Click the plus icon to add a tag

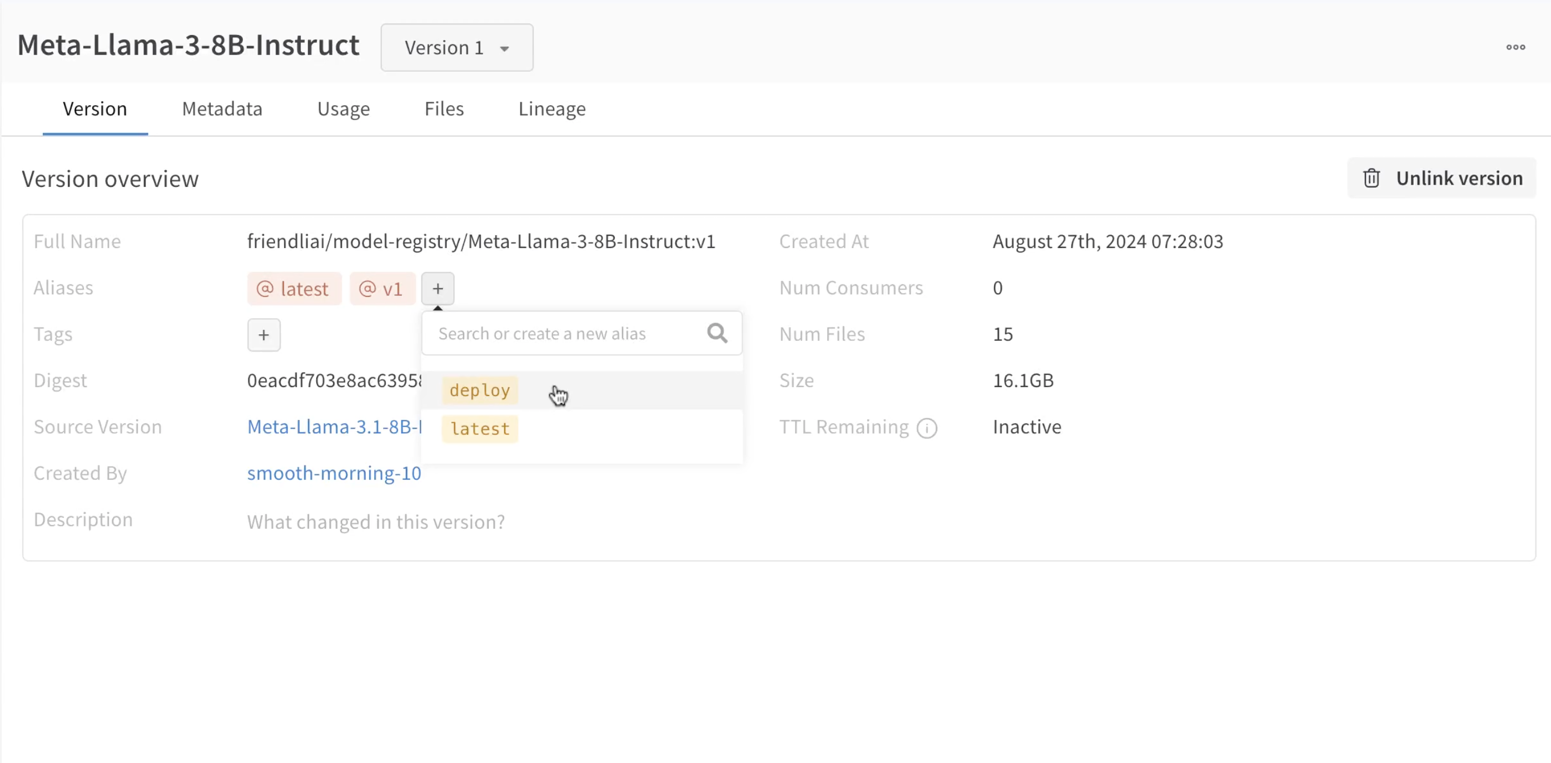point(263,335)
